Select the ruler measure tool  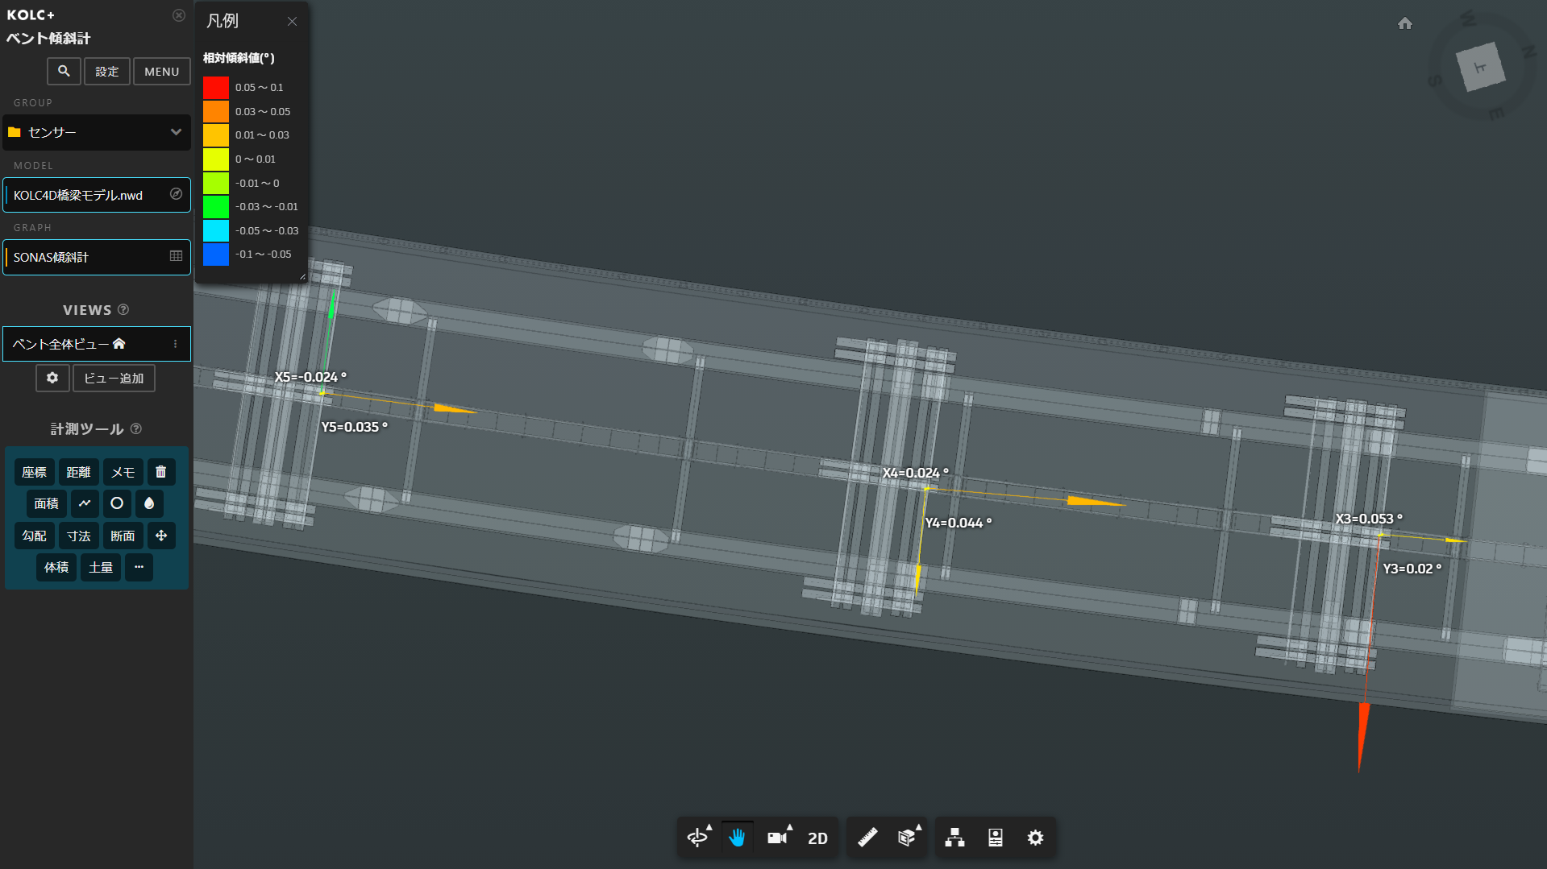(x=867, y=838)
